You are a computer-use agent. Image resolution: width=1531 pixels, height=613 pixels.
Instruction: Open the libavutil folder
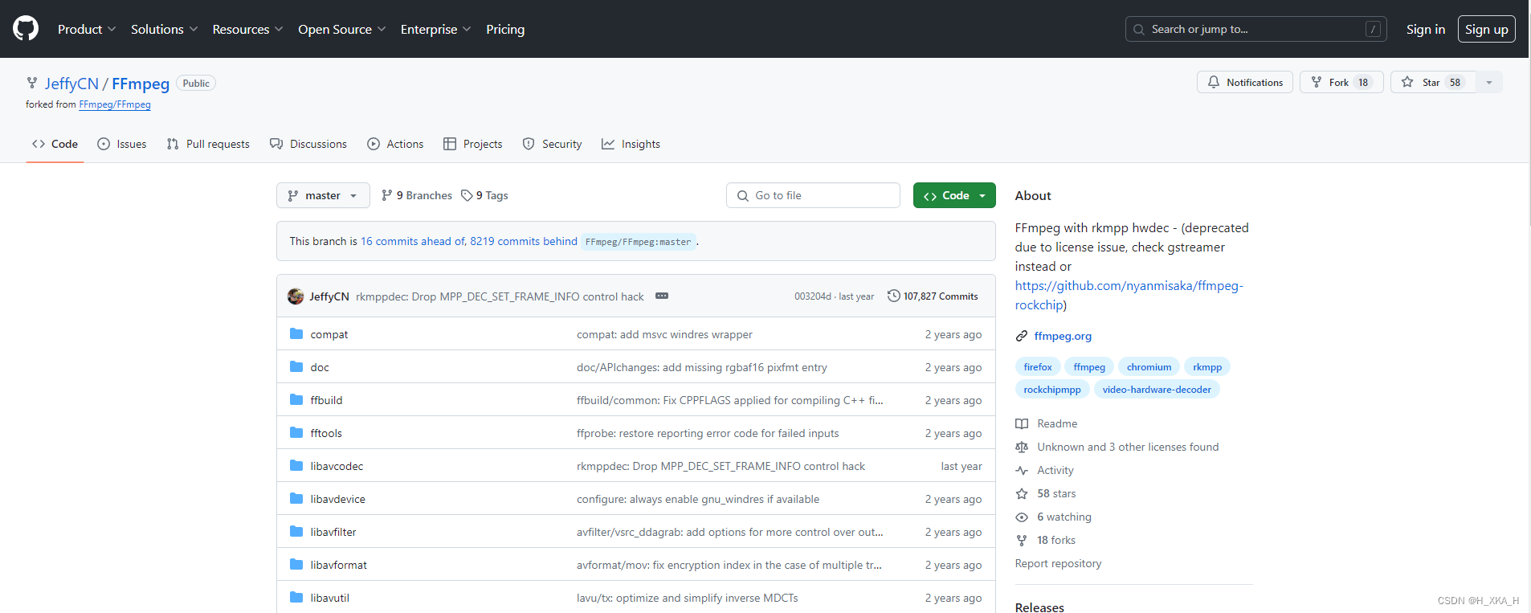tap(330, 598)
